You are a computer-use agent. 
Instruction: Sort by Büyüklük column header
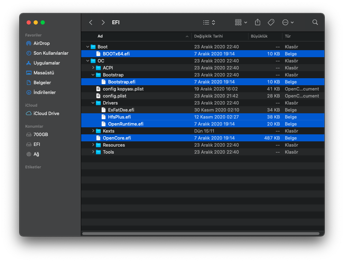[259, 36]
